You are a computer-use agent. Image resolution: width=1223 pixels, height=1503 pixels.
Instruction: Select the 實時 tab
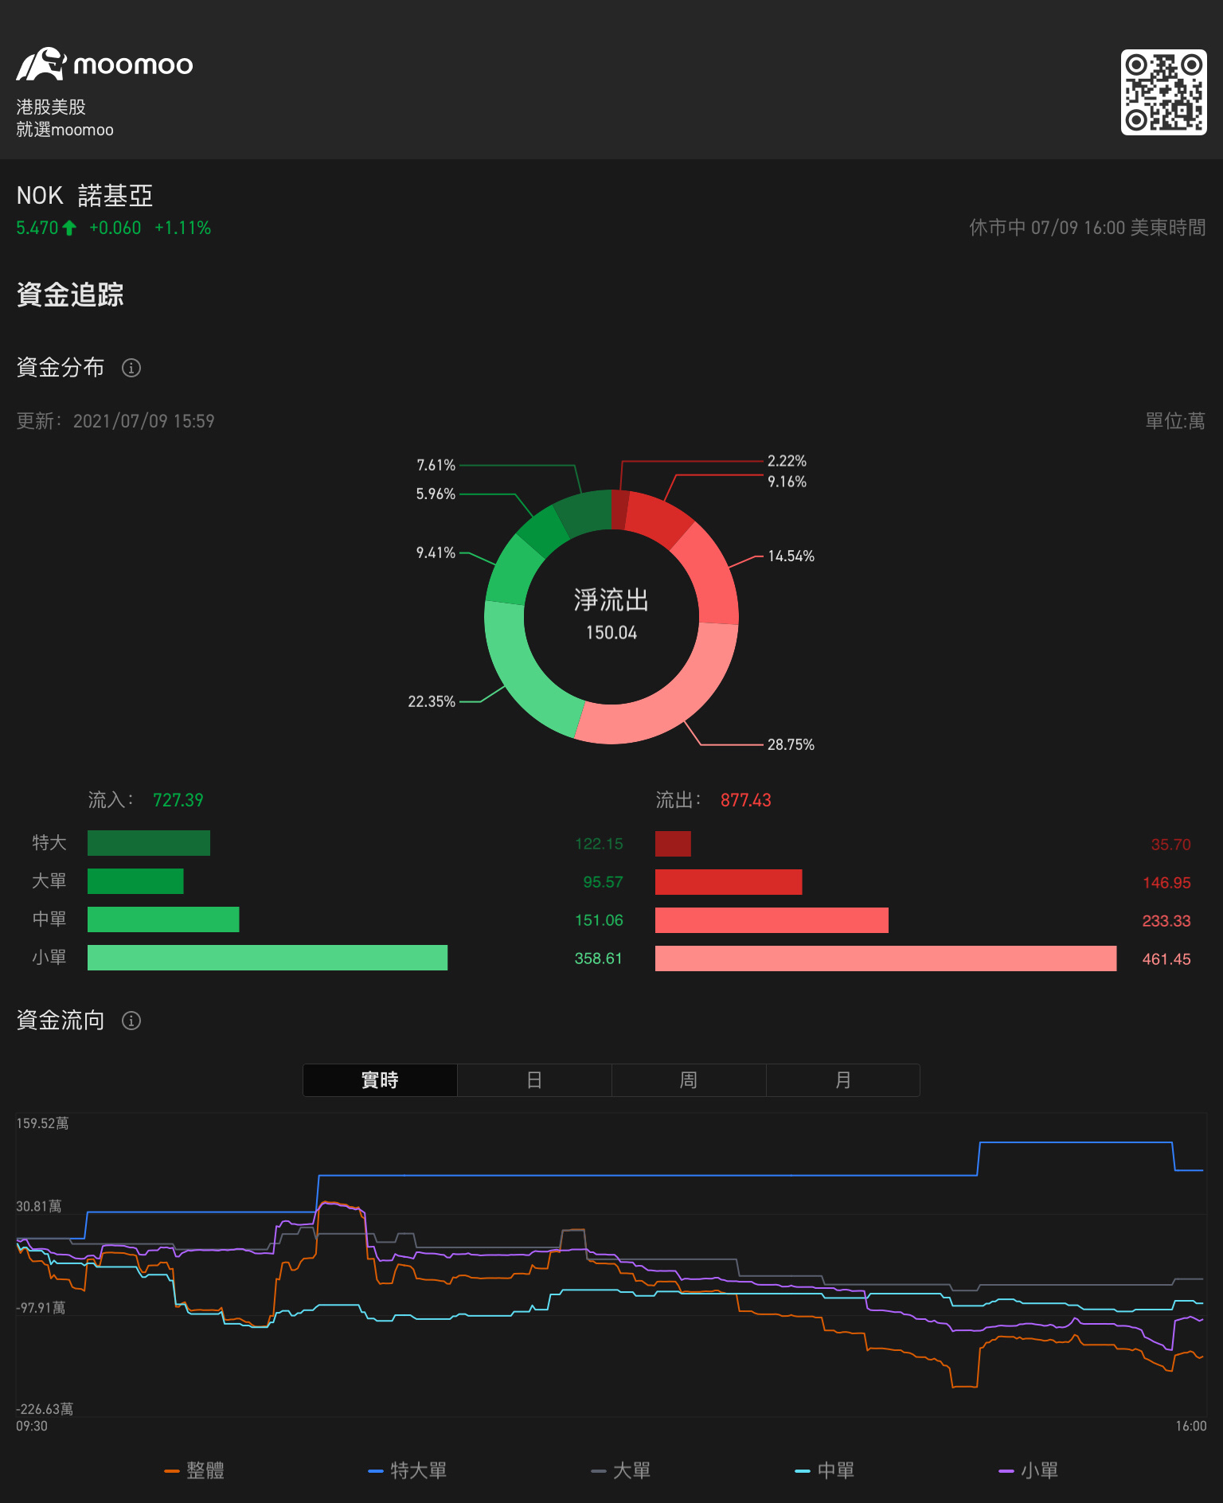tap(380, 1080)
